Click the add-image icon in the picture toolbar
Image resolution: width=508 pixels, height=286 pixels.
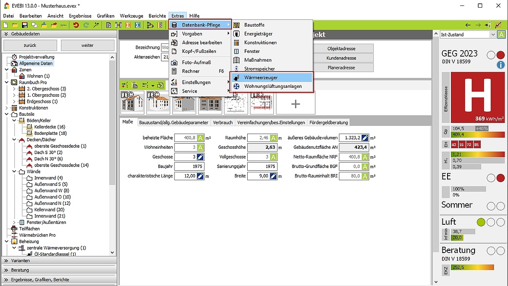[x=124, y=85]
